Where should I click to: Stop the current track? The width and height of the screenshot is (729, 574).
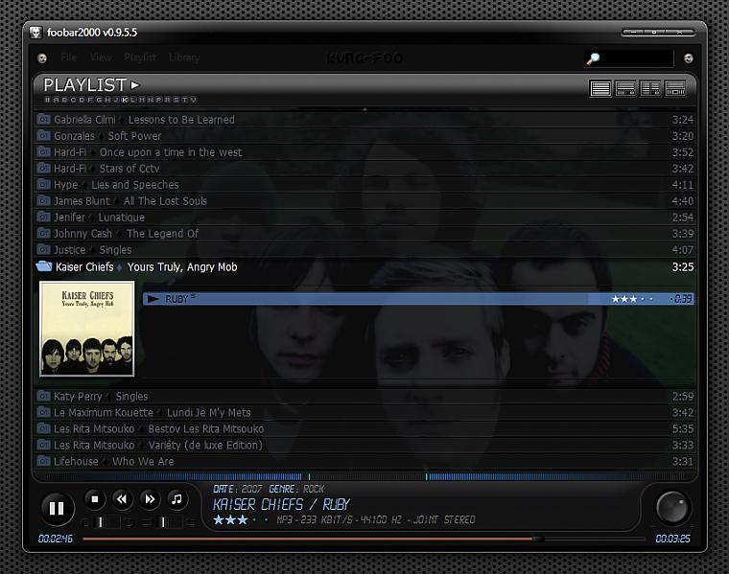[95, 499]
